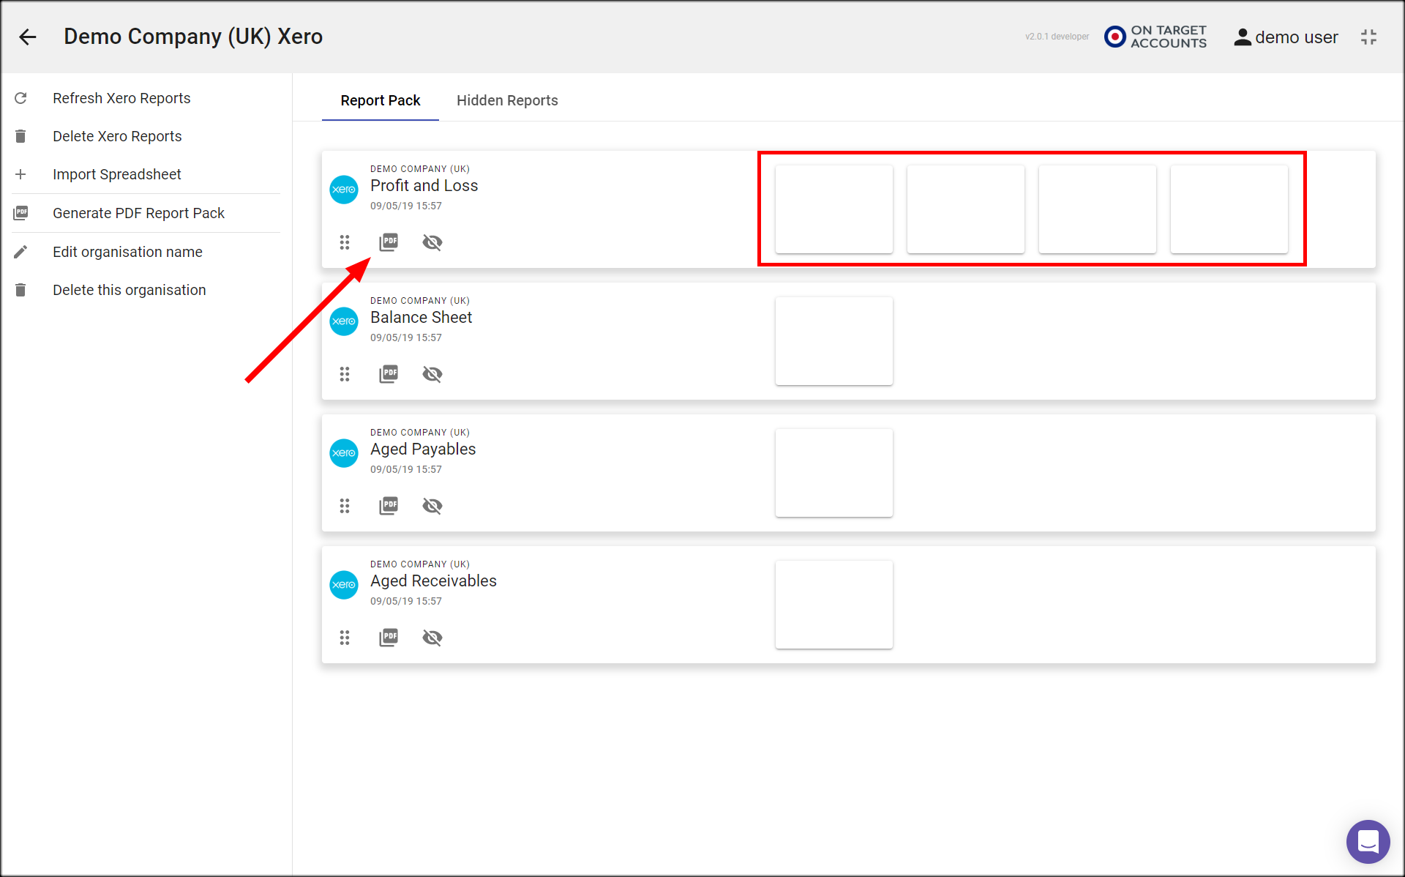Screen dimensions: 1405x877
Task: Click the Xero logo on Profit and Loss
Action: [x=344, y=190]
